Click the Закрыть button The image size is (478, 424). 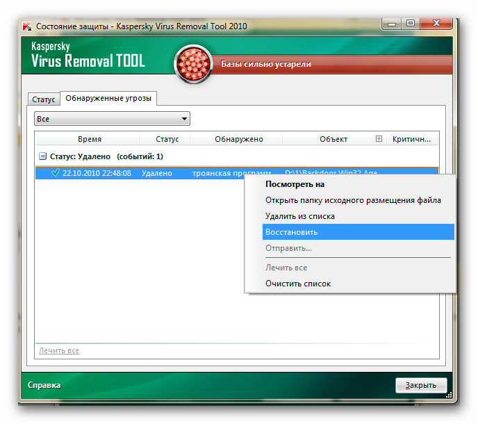(x=421, y=385)
